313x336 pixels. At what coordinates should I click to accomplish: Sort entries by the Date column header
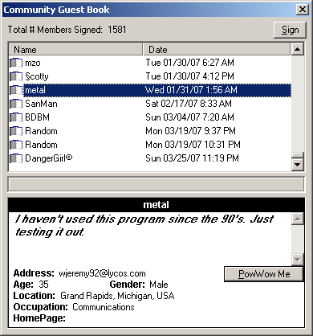[217, 49]
